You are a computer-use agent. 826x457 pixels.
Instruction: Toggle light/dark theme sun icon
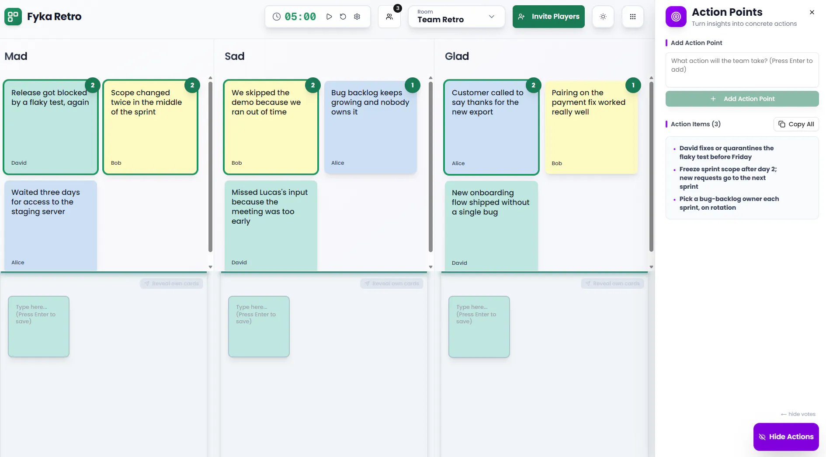pyautogui.click(x=603, y=17)
